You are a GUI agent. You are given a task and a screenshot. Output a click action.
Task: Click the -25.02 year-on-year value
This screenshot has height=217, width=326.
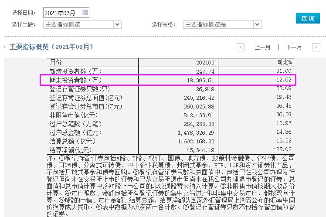tap(282, 149)
